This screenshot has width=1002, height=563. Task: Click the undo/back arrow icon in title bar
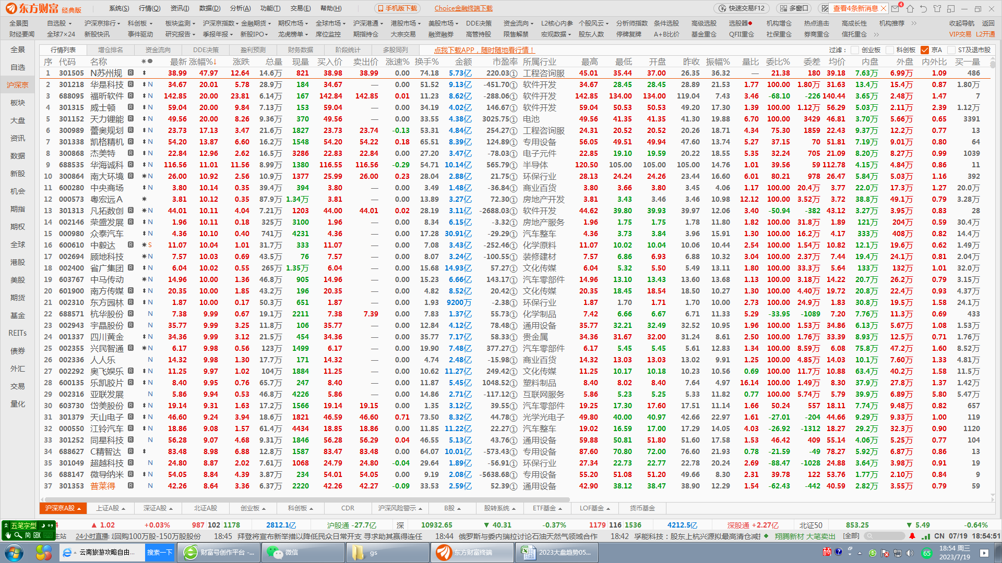[x=924, y=8]
